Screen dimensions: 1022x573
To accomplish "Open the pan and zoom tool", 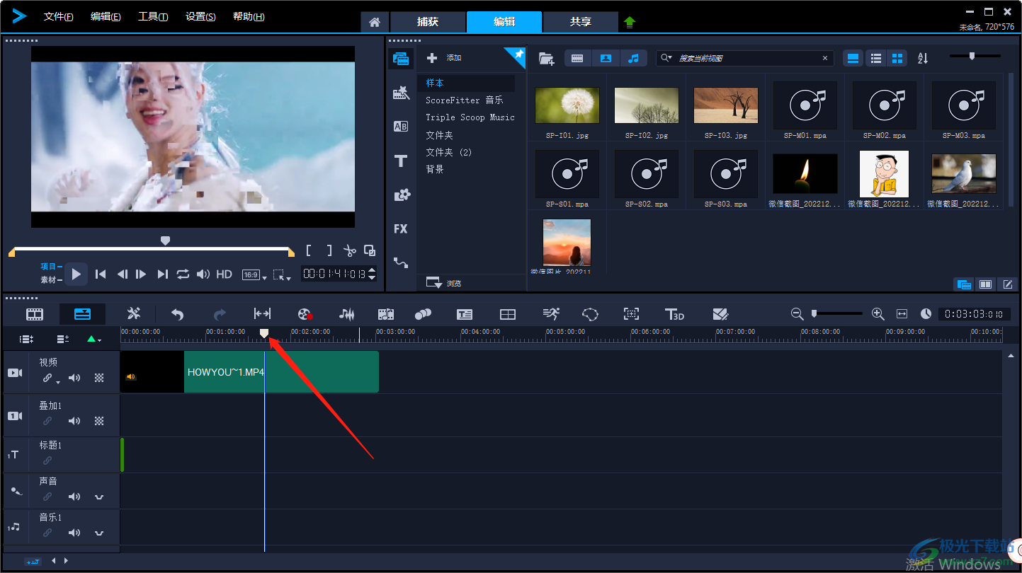I will click(x=631, y=314).
